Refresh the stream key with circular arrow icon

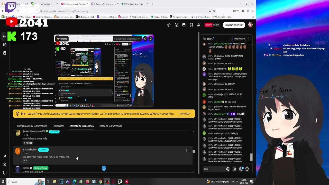click(x=145, y=39)
